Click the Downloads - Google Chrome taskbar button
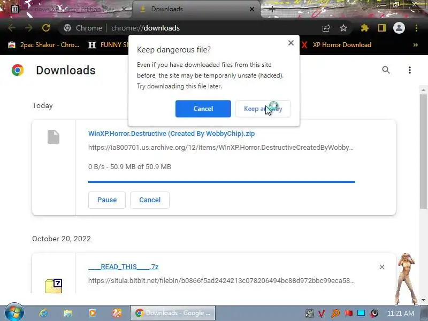Image resolution: width=428 pixels, height=321 pixels. pos(173,313)
